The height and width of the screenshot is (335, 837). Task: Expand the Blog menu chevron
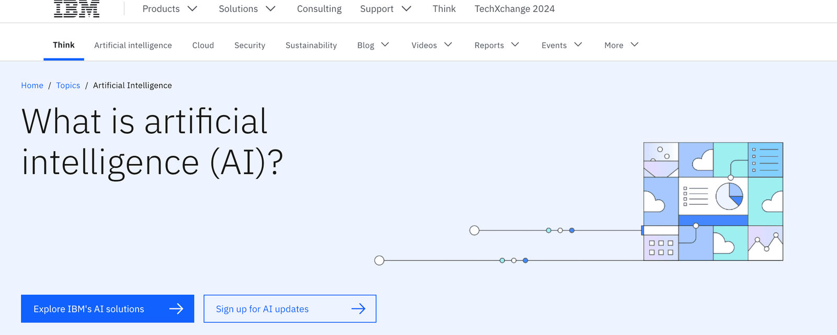pyautogui.click(x=385, y=45)
